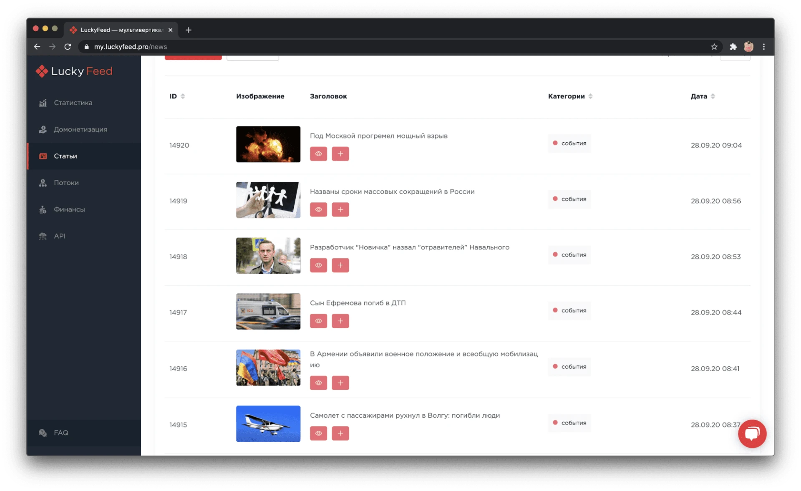Sort table by Дата column arrows
Screen dimensions: 801x491
click(713, 96)
